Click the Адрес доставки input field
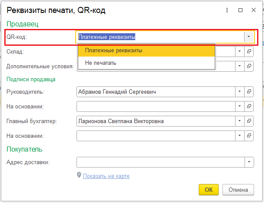The width and height of the screenshot is (264, 203). [161, 162]
